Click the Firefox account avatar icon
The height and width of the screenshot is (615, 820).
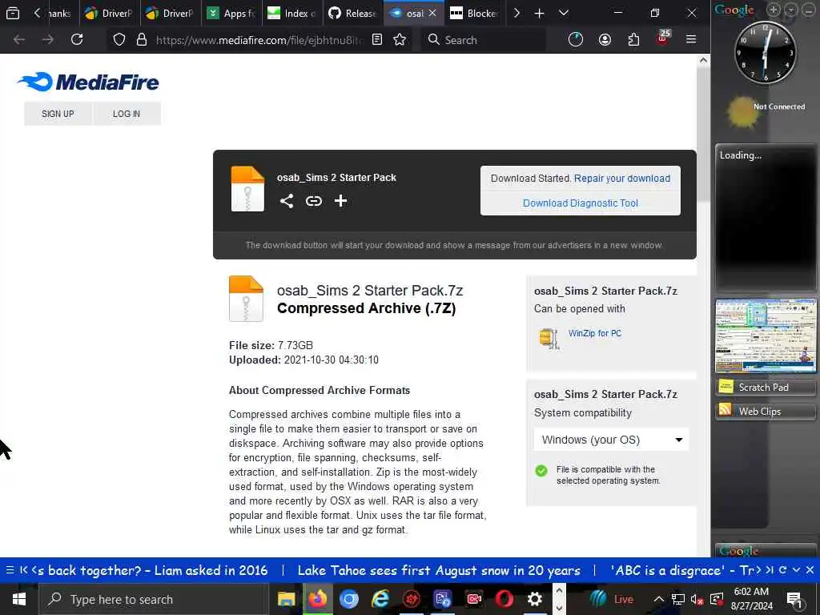pos(605,40)
